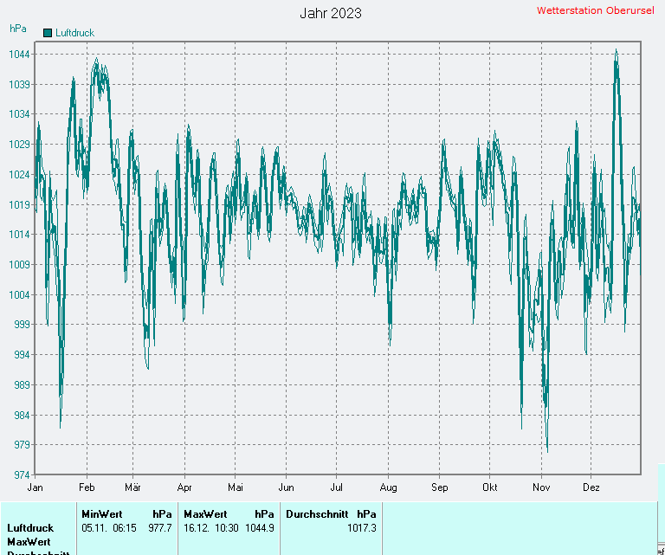Click the 'MaxWert' row label below Luftdruck

click(29, 542)
